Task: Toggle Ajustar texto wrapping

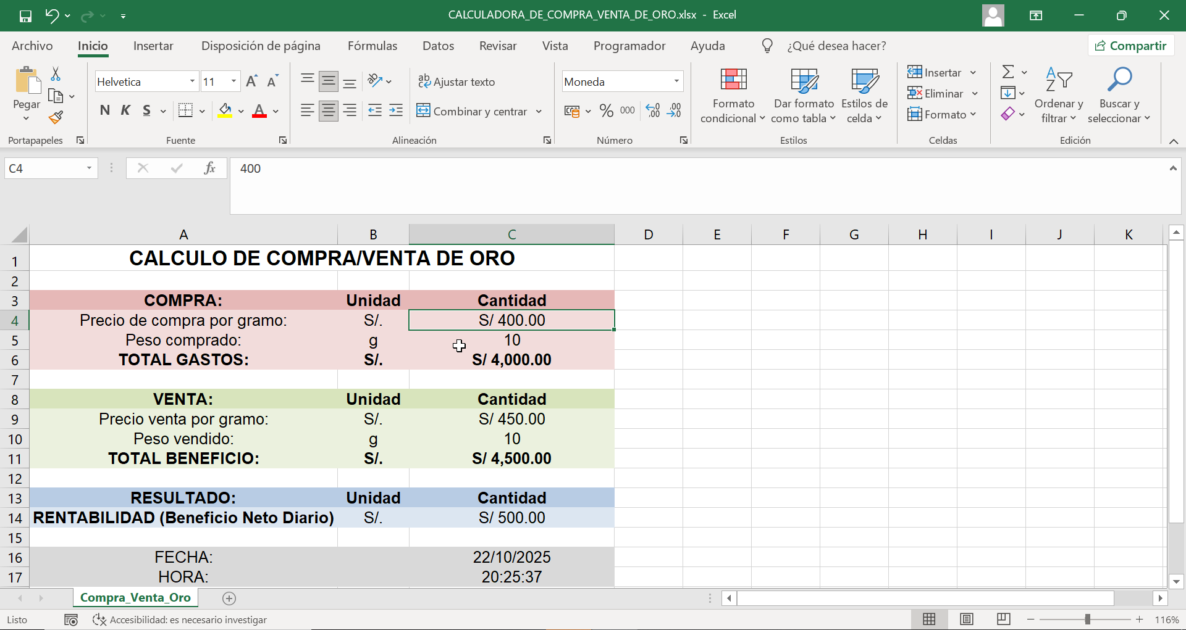Action: coord(456,81)
